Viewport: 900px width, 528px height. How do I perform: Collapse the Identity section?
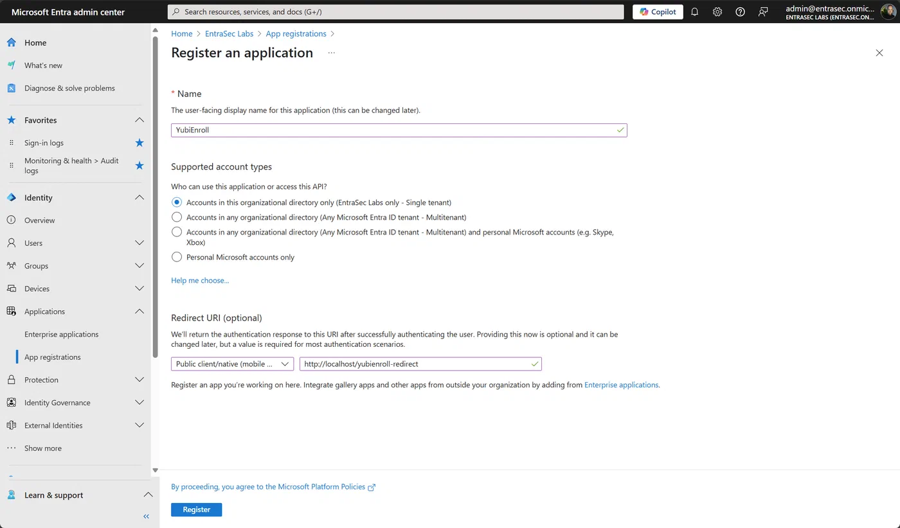(x=139, y=197)
